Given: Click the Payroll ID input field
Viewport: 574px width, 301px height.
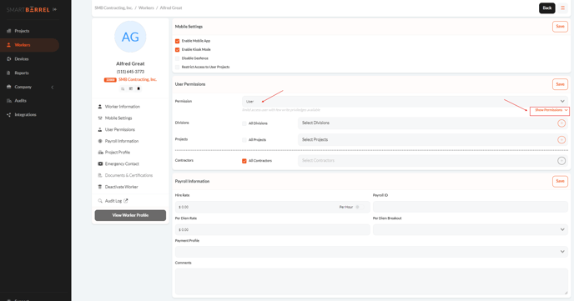Looking at the screenshot, I should [x=471, y=207].
